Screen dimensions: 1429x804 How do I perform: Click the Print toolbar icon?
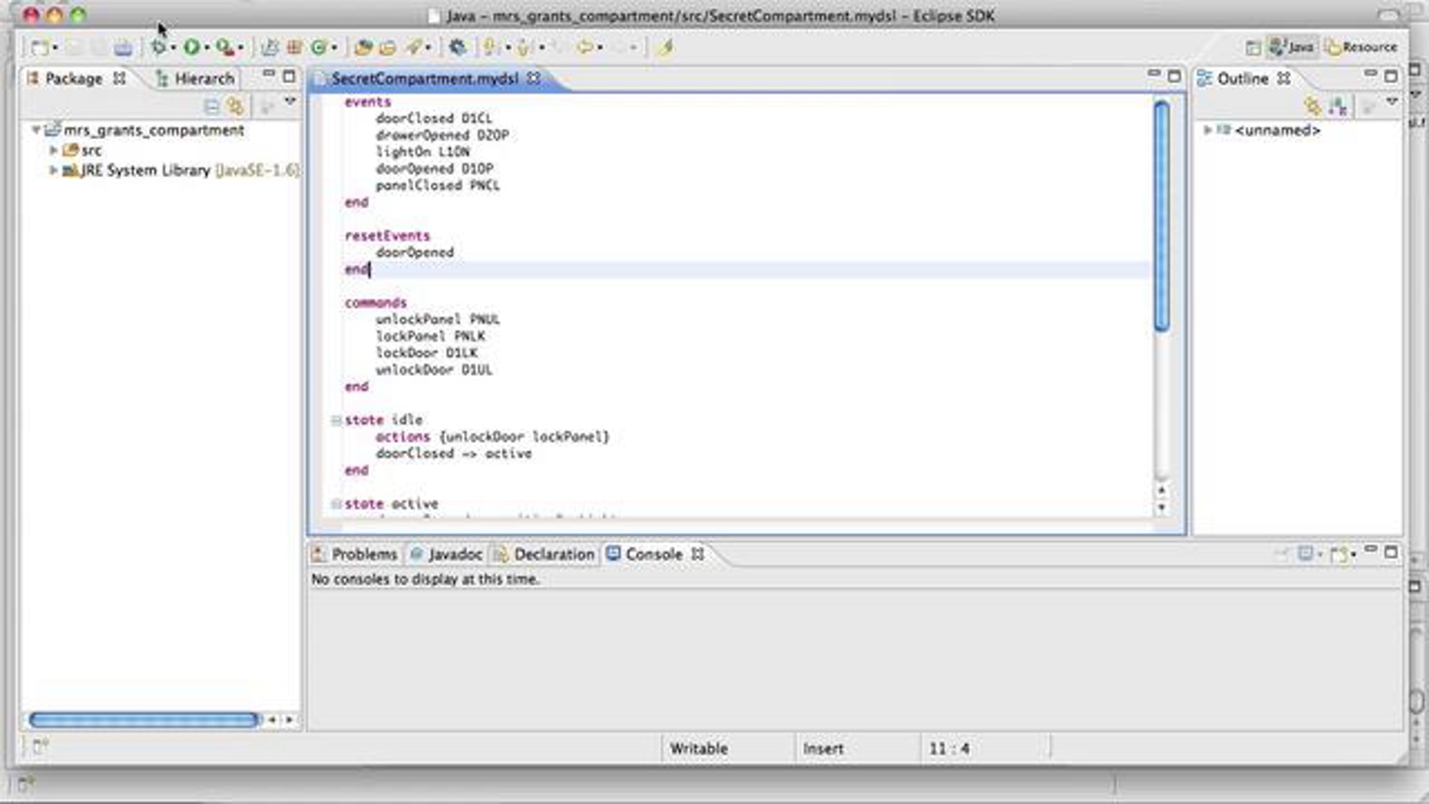[x=123, y=47]
